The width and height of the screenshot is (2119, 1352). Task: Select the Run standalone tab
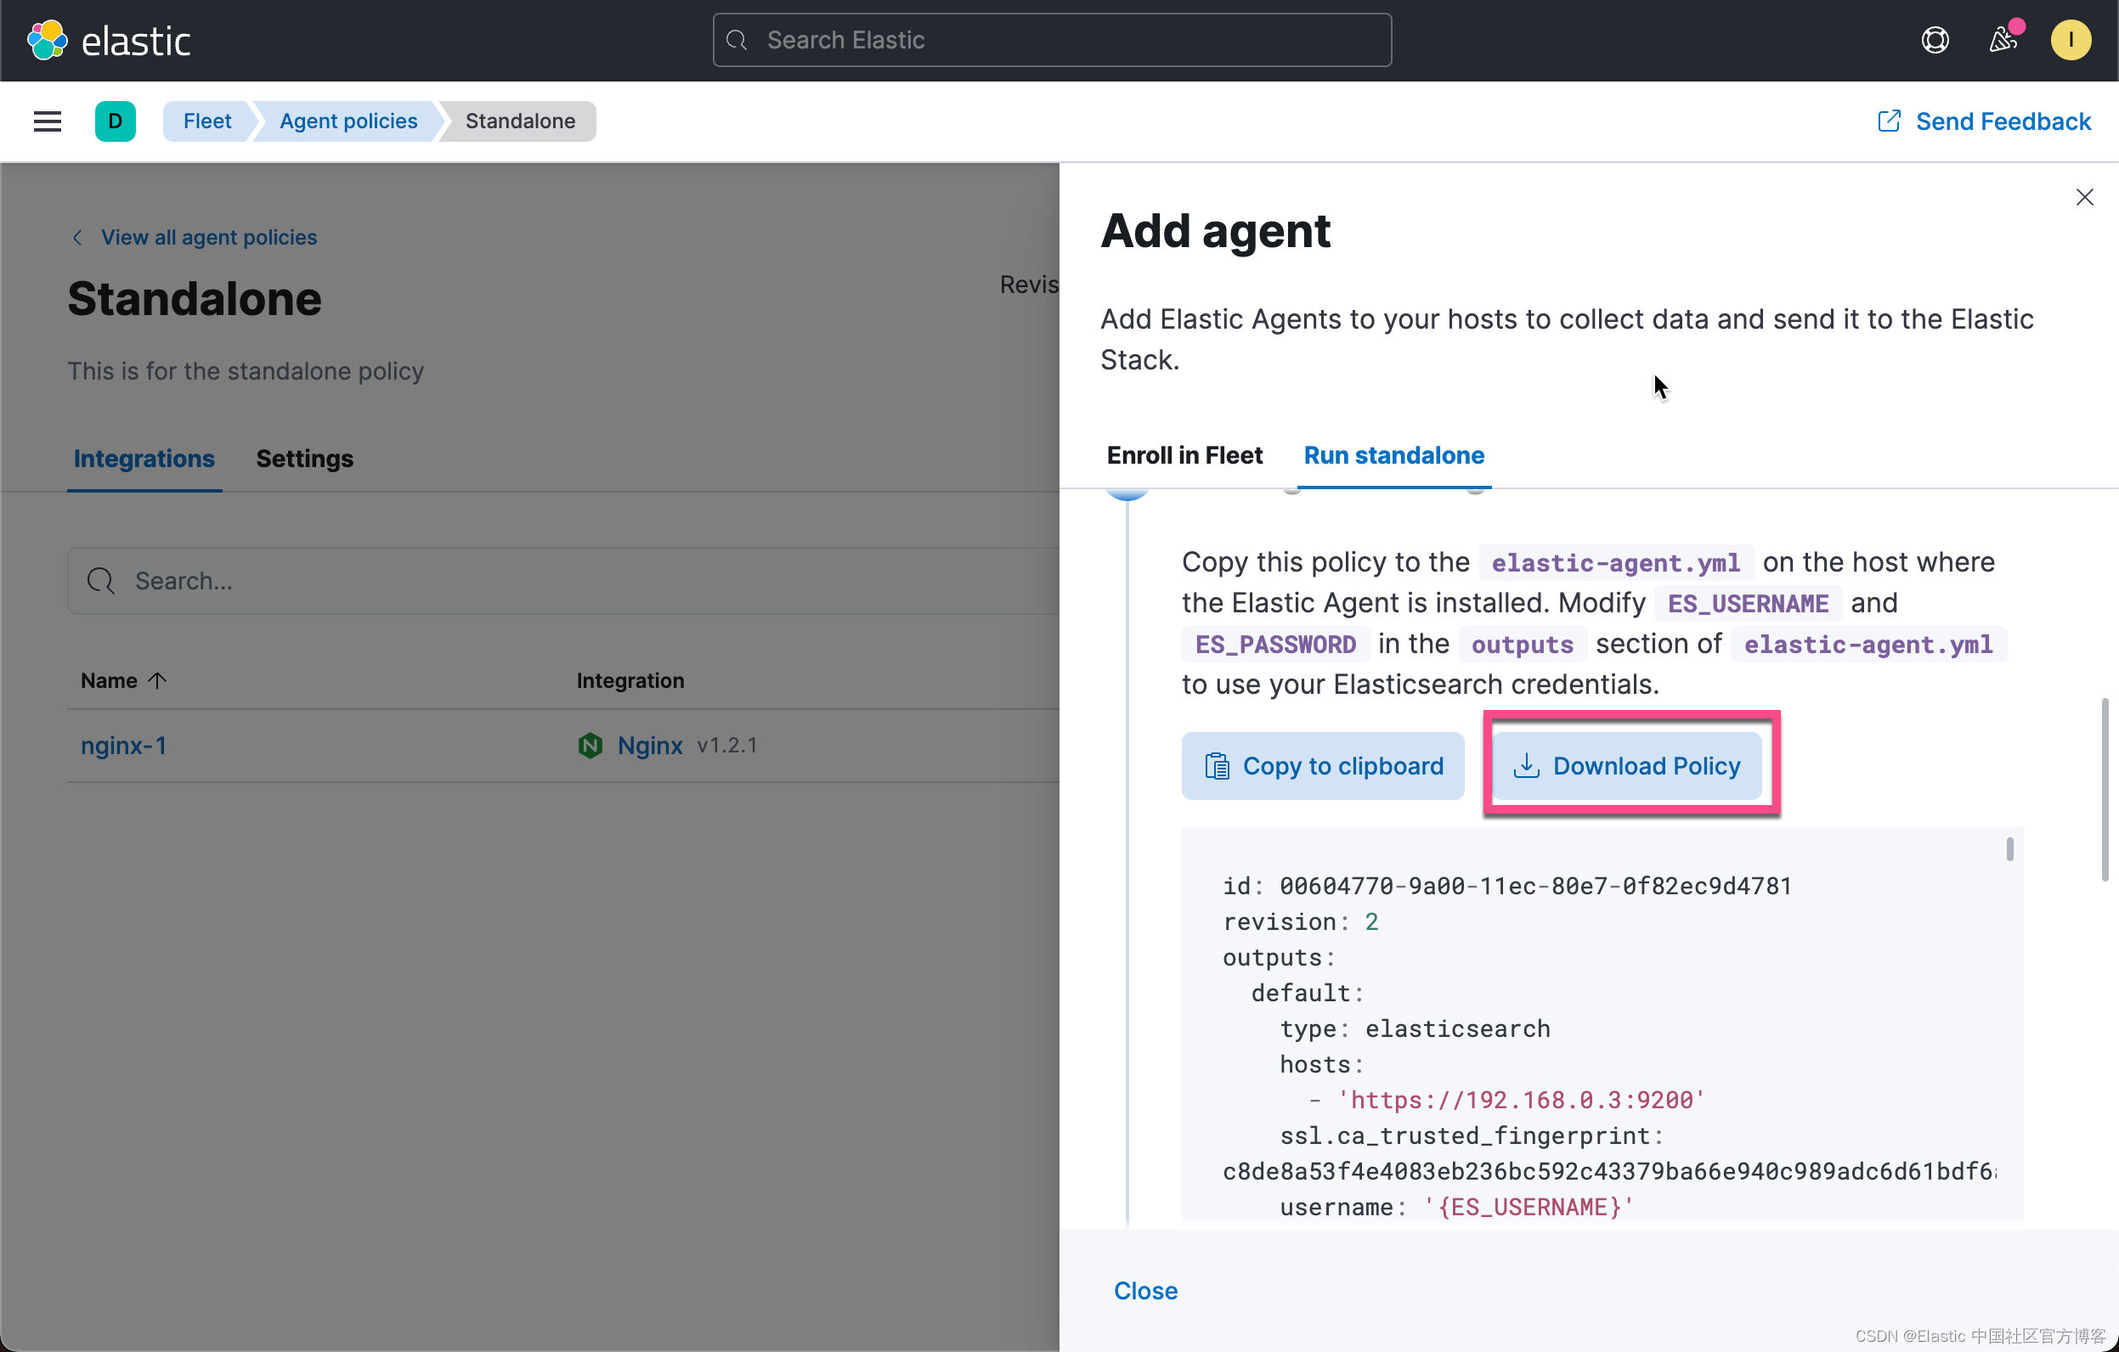1393,456
